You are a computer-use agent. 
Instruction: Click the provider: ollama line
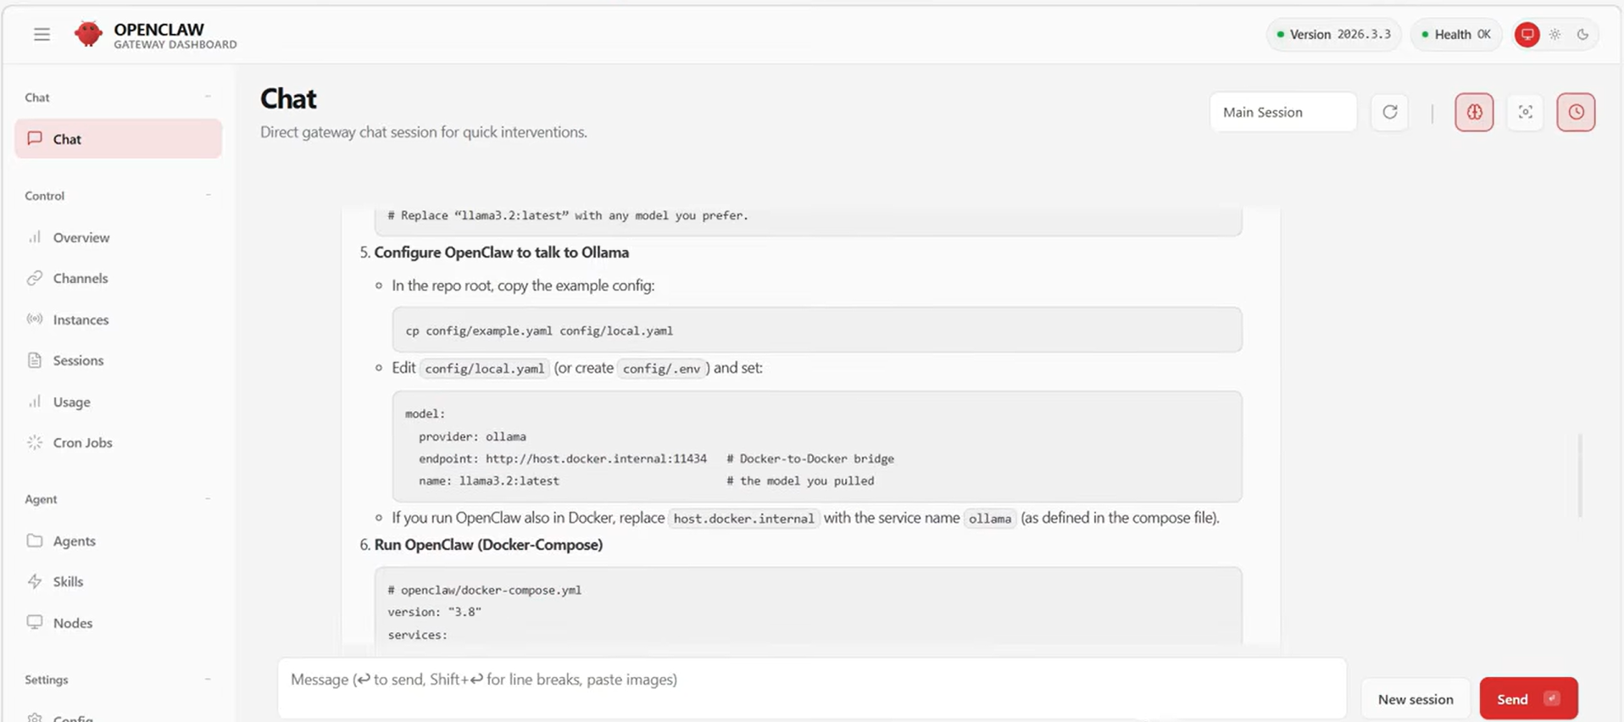(x=472, y=436)
